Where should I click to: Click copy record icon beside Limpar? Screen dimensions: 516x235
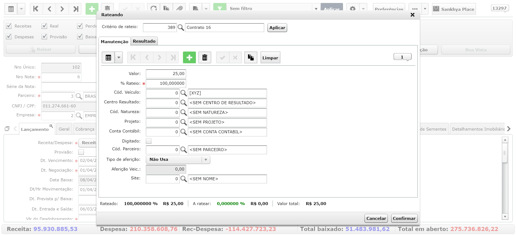pyautogui.click(x=251, y=57)
